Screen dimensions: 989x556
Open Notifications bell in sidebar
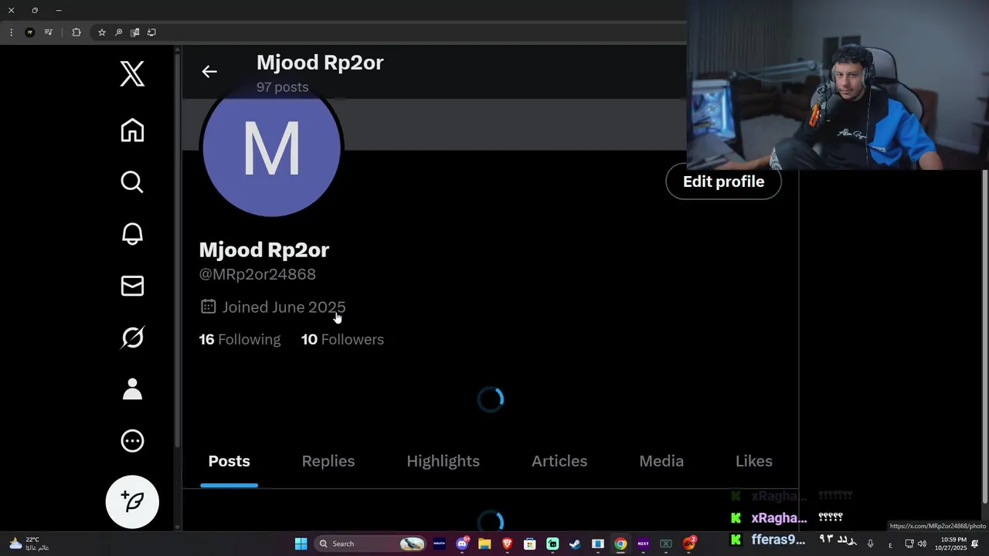pos(132,234)
